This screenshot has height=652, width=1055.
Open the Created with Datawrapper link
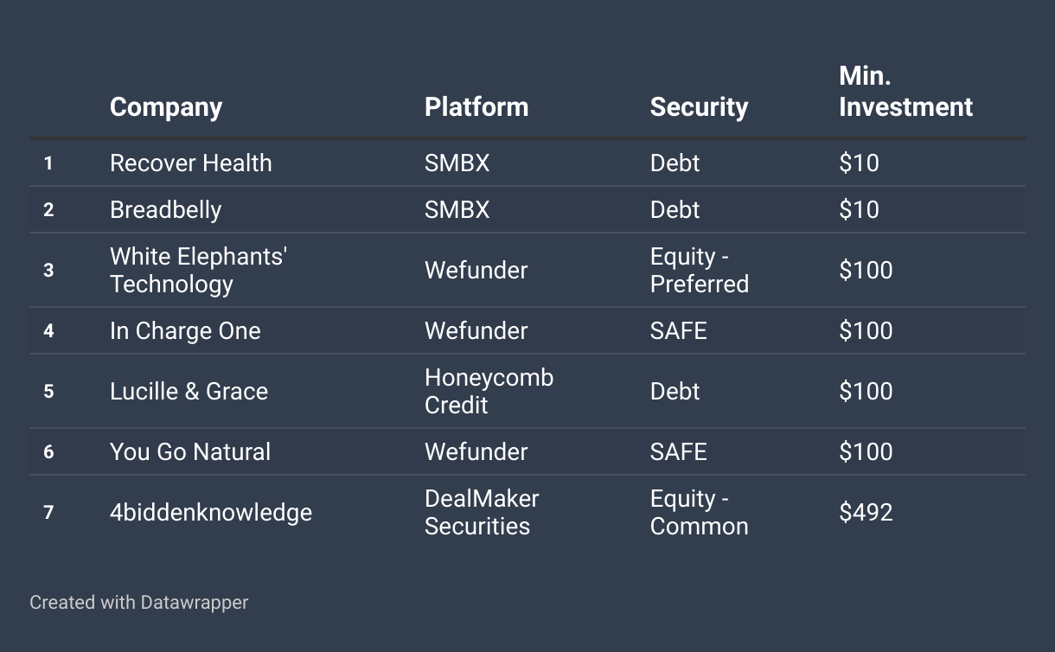139,602
